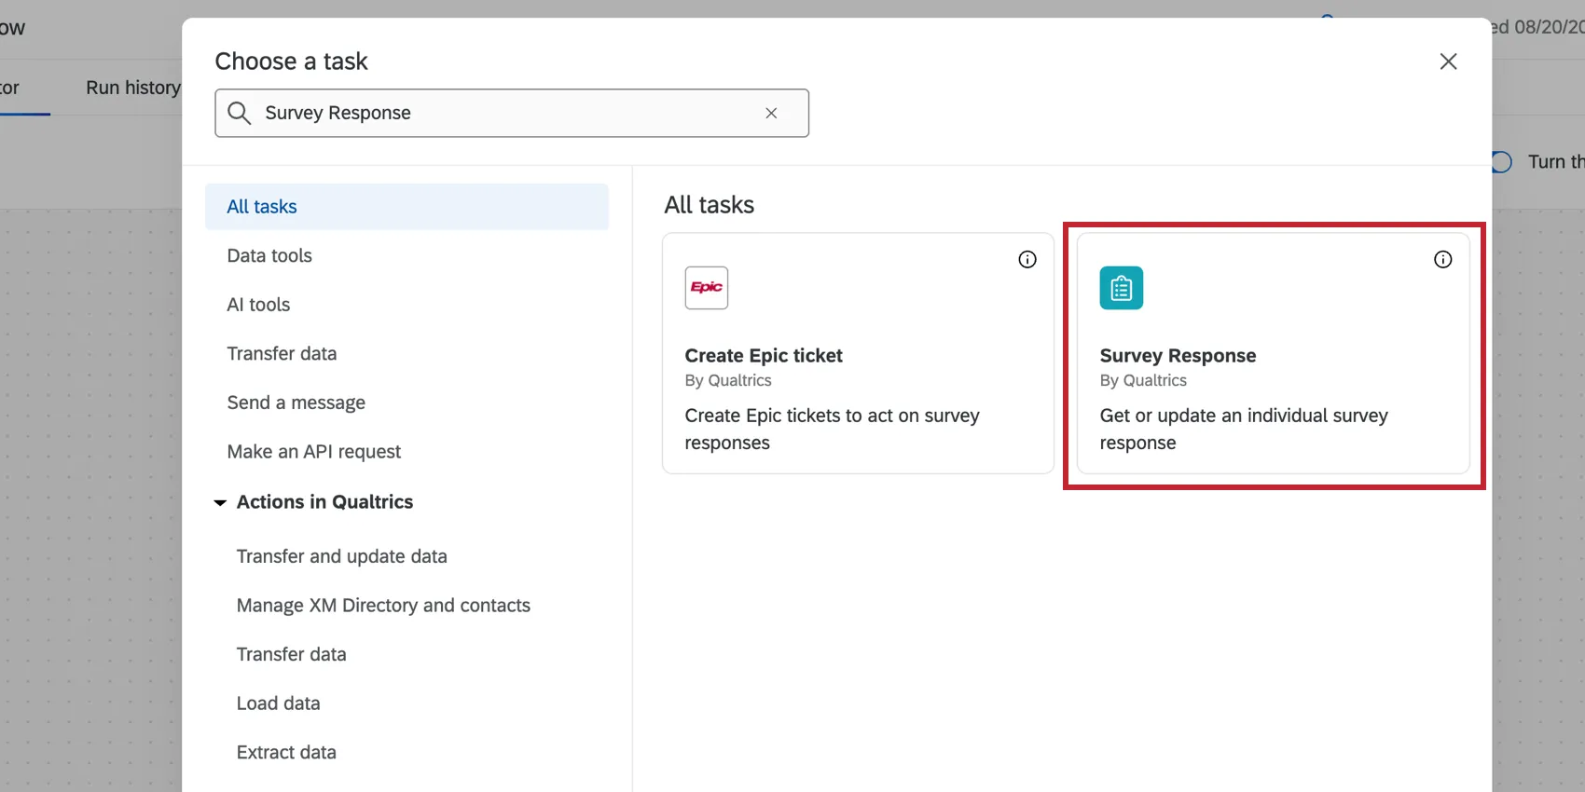The height and width of the screenshot is (792, 1585).
Task: Toggle the workflow on/off switch
Action: click(x=1502, y=162)
